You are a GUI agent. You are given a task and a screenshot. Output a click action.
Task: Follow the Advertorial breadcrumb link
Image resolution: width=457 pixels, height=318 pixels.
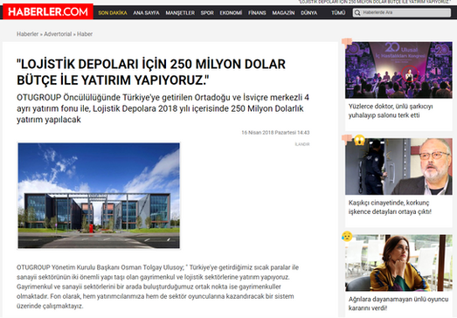pos(58,34)
